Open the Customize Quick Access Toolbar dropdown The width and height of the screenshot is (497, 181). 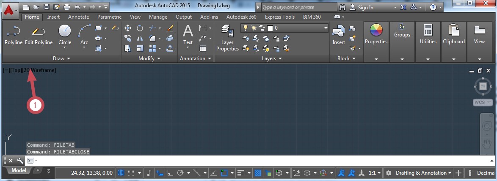[x=106, y=7]
